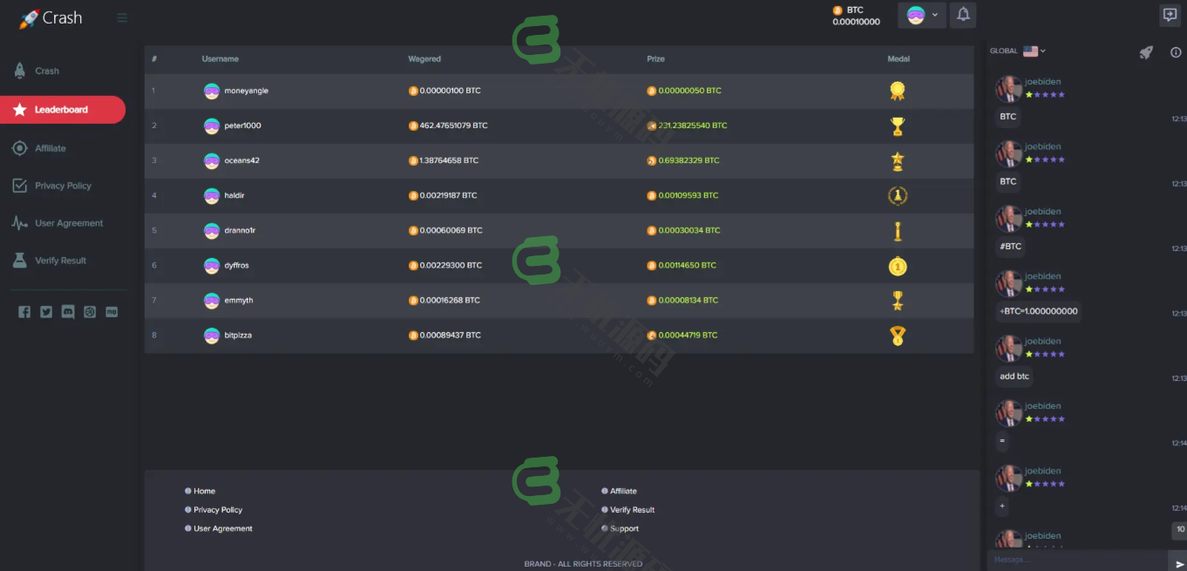Screen dimensions: 1187x571
Task: Open the notifications bell
Action: coord(963,15)
